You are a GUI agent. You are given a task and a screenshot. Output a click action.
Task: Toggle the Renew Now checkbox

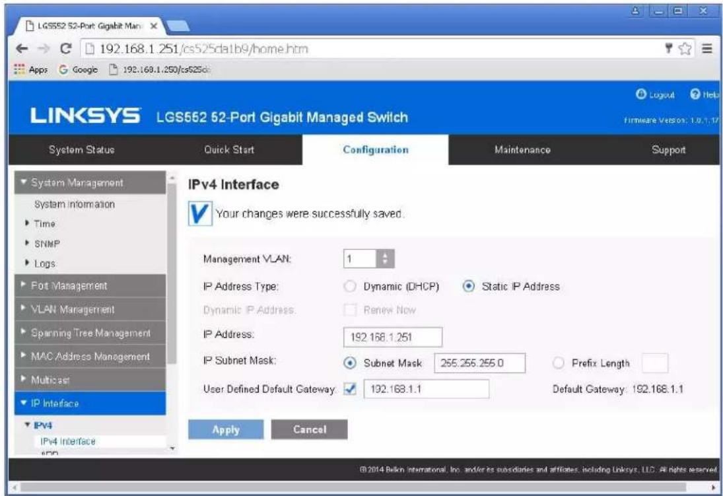click(350, 310)
